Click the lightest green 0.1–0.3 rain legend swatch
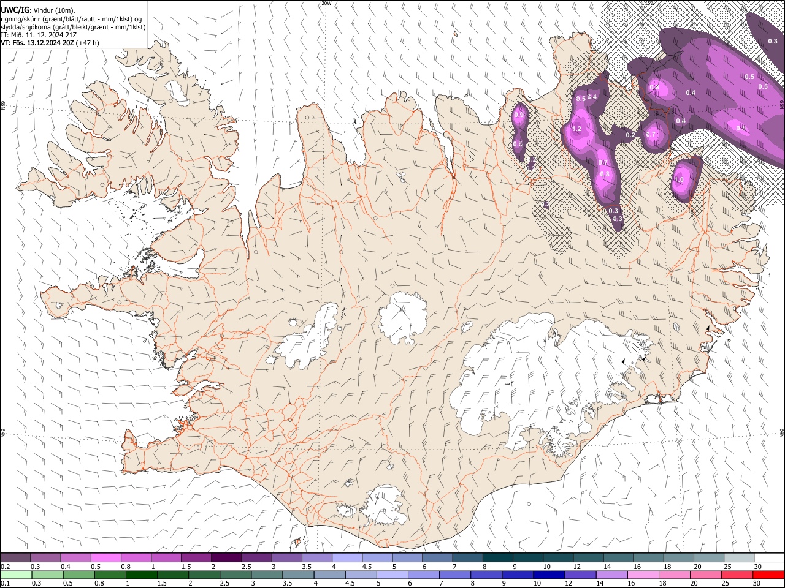The height and width of the screenshot is (588, 785). point(16,575)
